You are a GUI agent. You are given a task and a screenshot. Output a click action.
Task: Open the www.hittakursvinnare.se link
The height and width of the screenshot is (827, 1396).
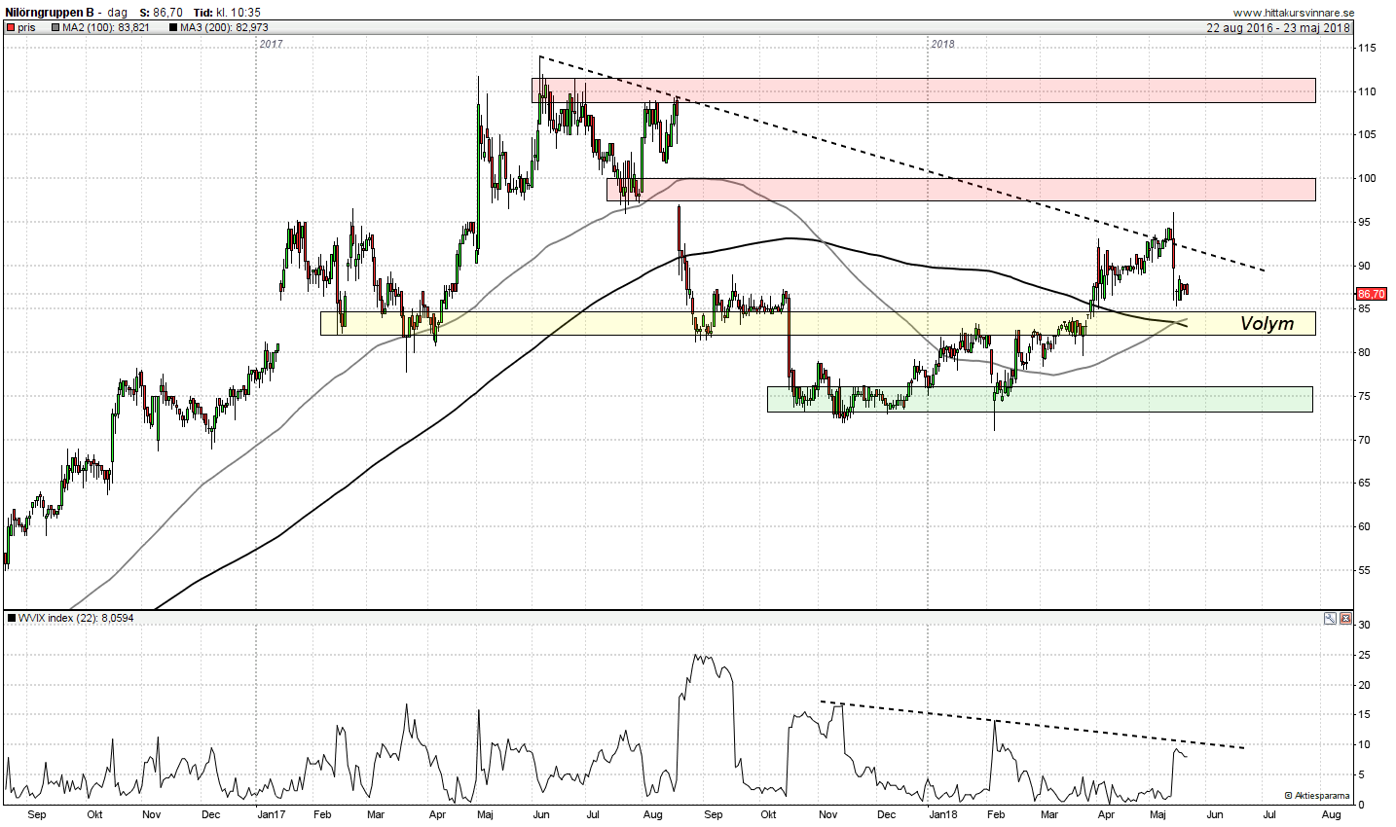pos(1292,13)
